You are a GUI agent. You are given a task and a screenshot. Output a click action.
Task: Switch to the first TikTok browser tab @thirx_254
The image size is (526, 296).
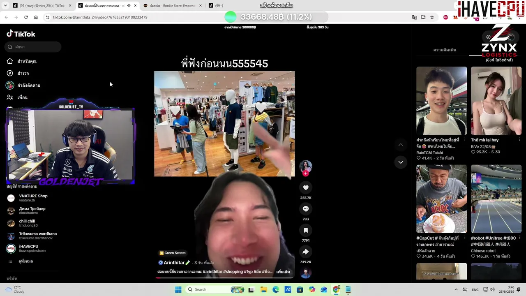[42, 6]
